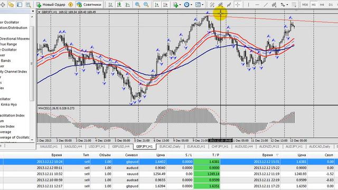This screenshot has height=190, width=338.
Task: Select the audusd sell trade row
Action: coord(169,168)
